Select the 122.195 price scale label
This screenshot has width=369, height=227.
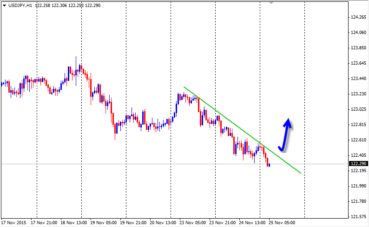click(359, 171)
